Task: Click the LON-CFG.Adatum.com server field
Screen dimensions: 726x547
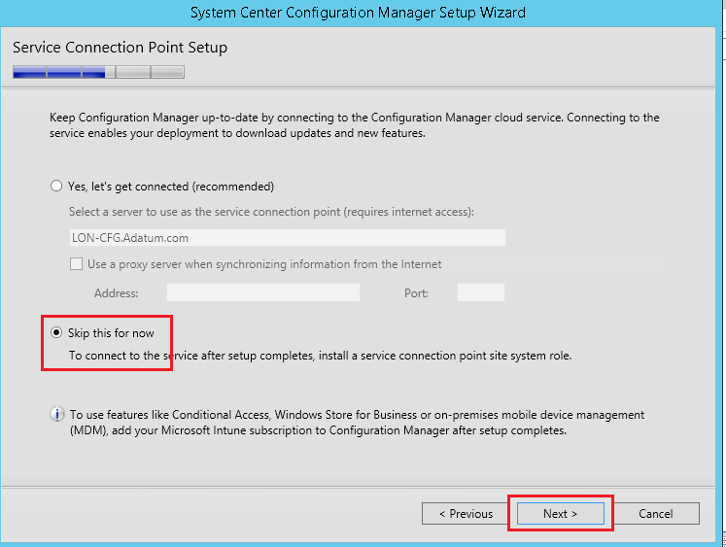Action: coord(288,237)
